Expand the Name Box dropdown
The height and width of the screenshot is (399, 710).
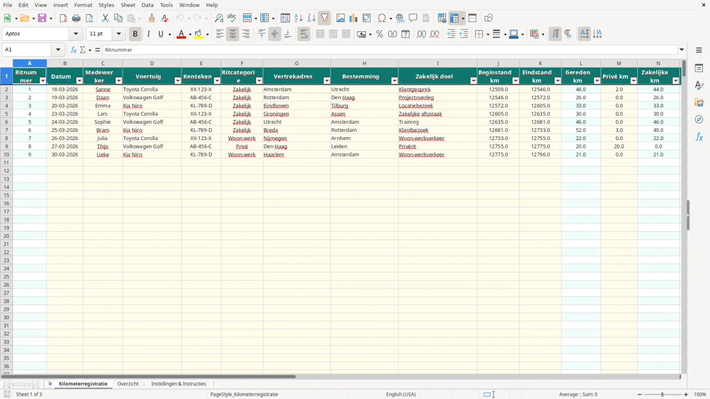[x=58, y=50]
